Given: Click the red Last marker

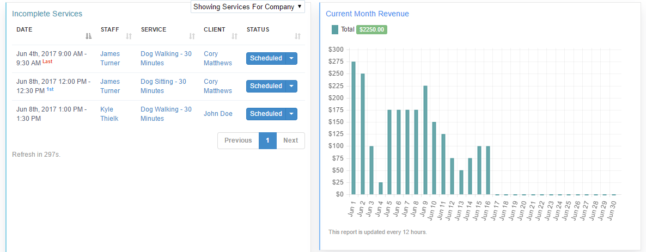Looking at the screenshot, I should pos(47,62).
